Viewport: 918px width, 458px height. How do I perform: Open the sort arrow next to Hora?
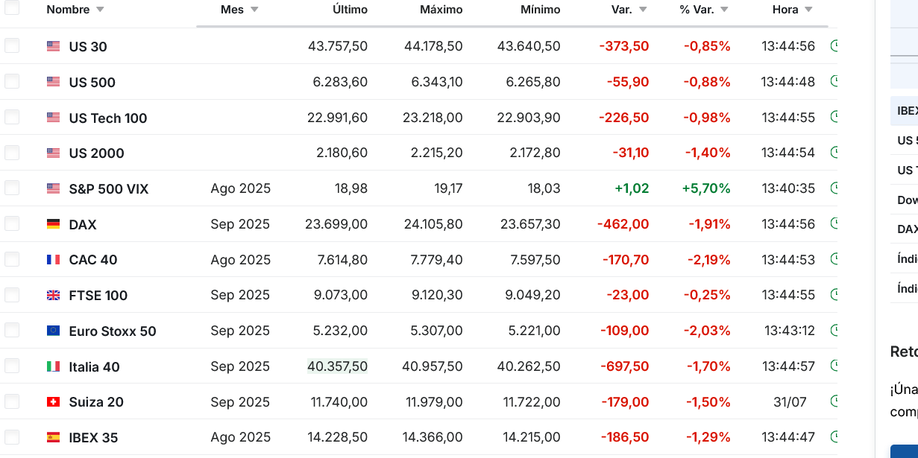(x=808, y=10)
